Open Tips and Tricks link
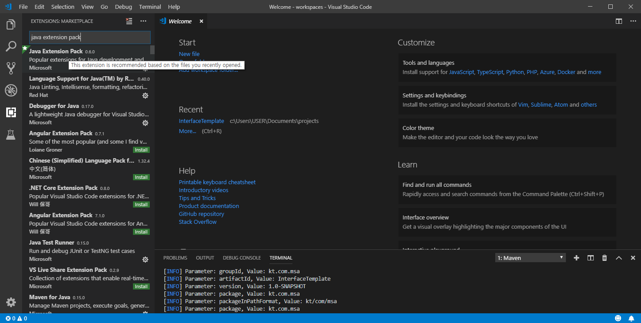 point(197,198)
